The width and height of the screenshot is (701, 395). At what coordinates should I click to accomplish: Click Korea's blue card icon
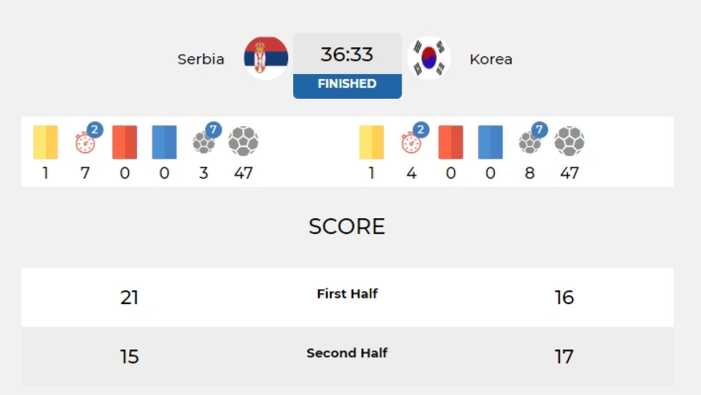(x=490, y=142)
